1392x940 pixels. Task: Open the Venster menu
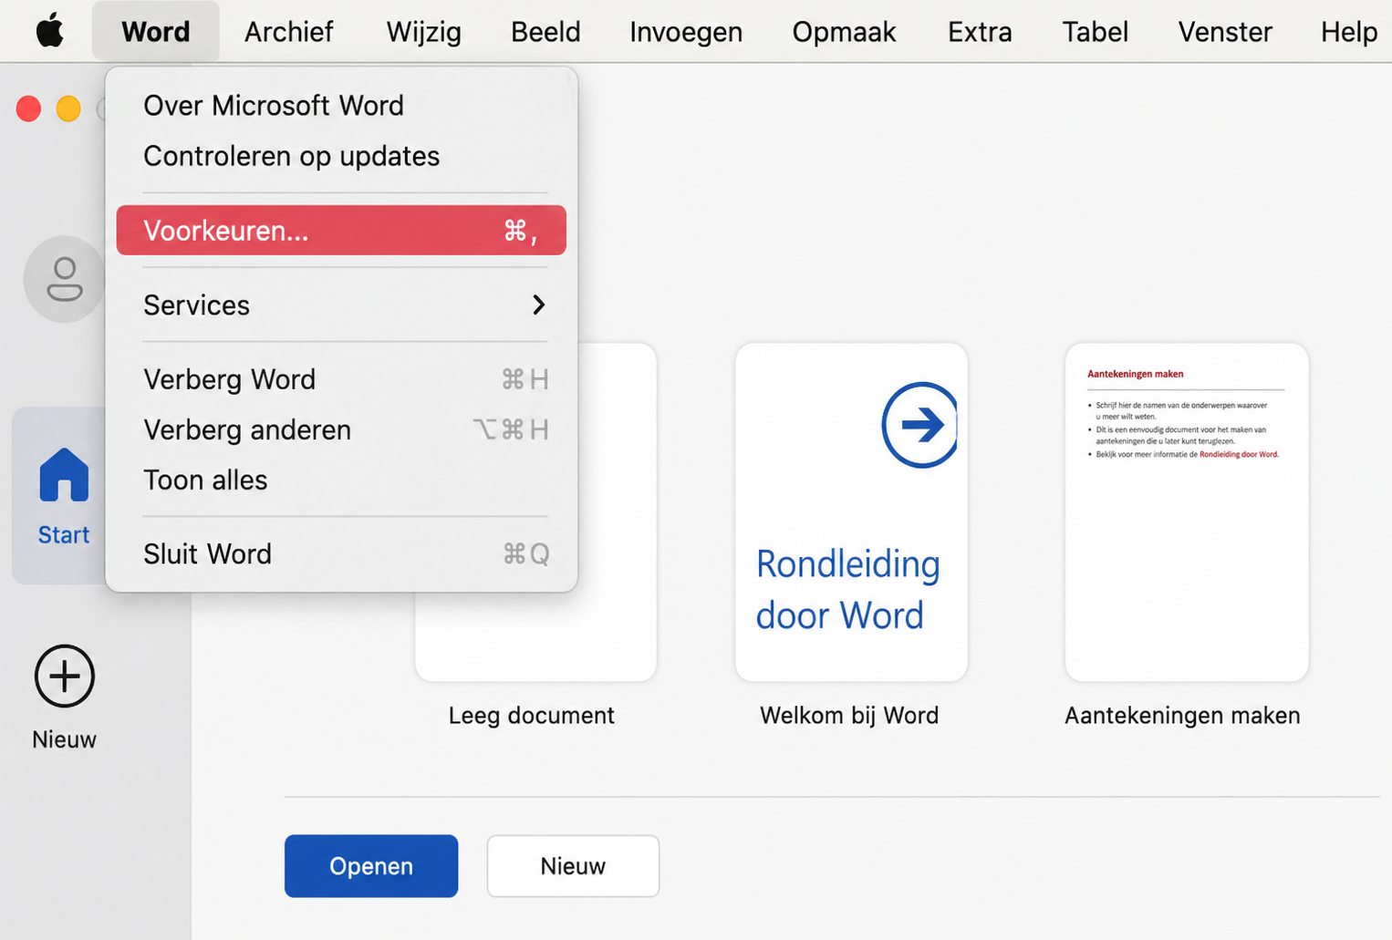pos(1225,31)
